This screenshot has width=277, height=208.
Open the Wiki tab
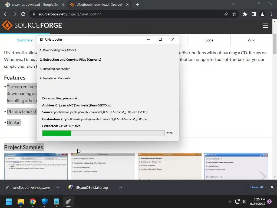click(x=251, y=40)
